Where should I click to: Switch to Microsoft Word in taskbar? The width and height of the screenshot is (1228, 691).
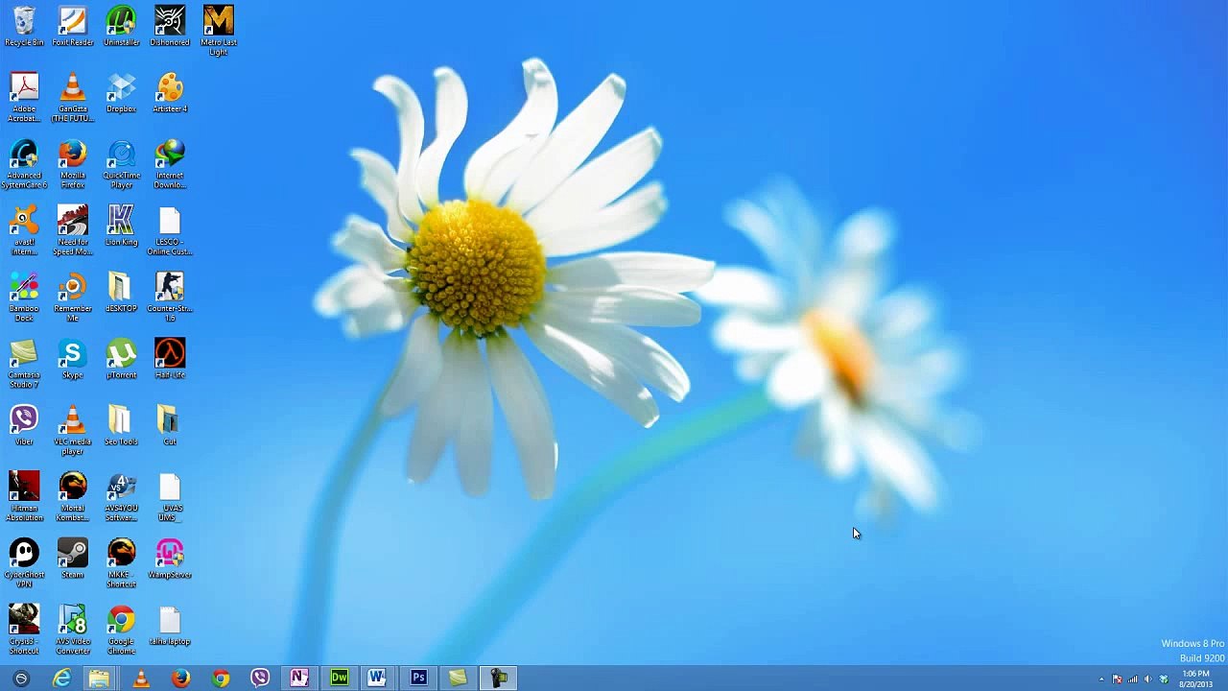(377, 679)
